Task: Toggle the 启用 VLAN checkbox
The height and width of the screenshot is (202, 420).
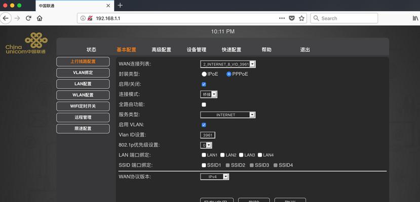Action: click(204, 125)
